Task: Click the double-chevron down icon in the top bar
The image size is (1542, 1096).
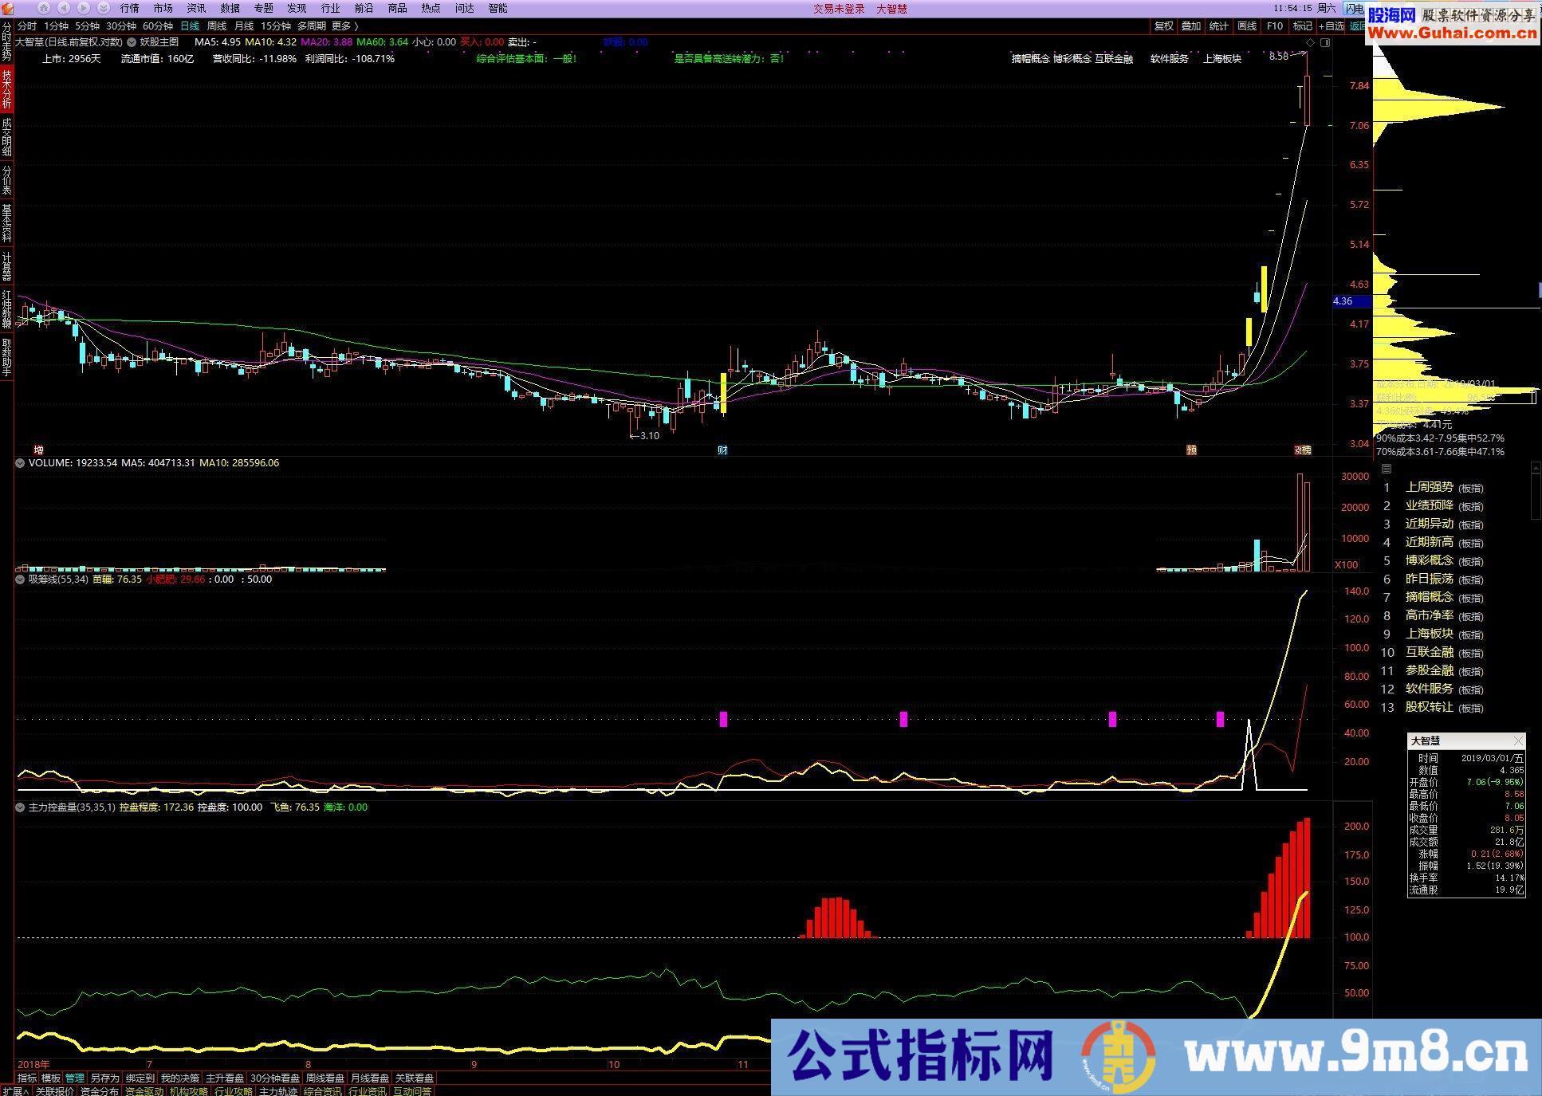Action: (104, 8)
